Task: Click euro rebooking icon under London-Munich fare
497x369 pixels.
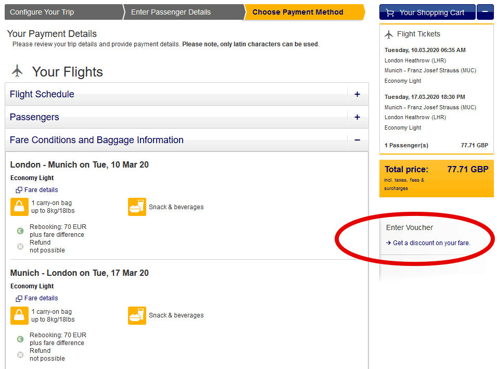Action: pyautogui.click(x=20, y=231)
